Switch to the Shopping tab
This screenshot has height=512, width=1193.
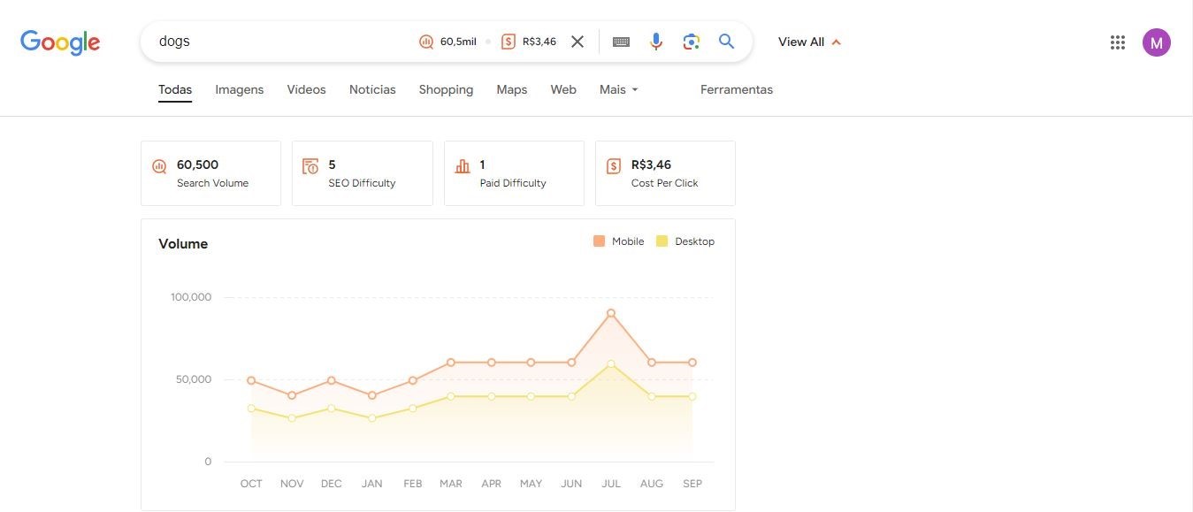pyautogui.click(x=446, y=89)
